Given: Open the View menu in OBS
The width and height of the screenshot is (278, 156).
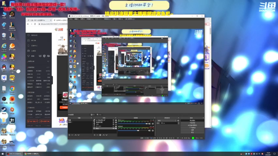Looking at the screenshot, I should click(82, 19).
